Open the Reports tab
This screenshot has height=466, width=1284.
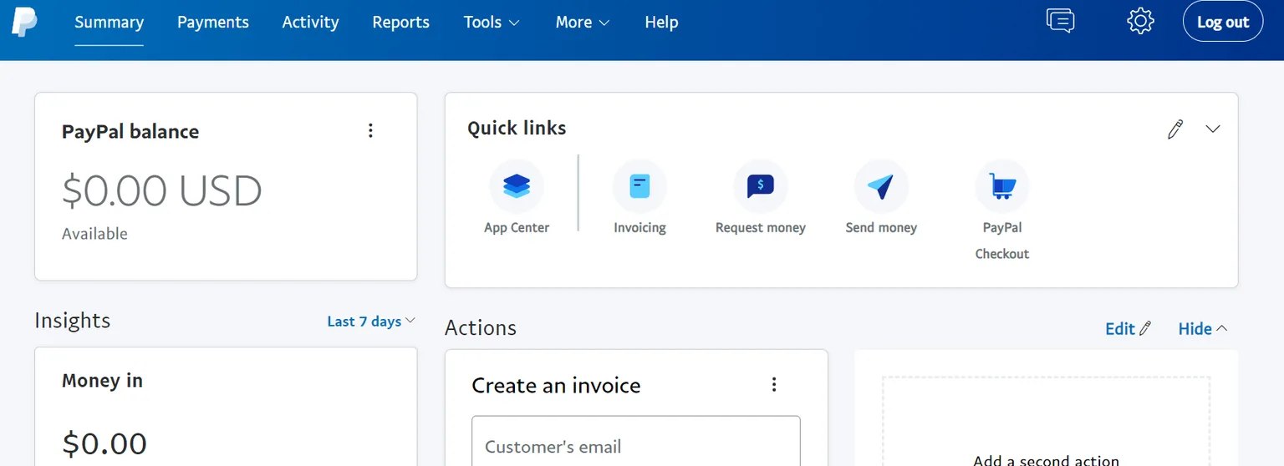click(400, 23)
